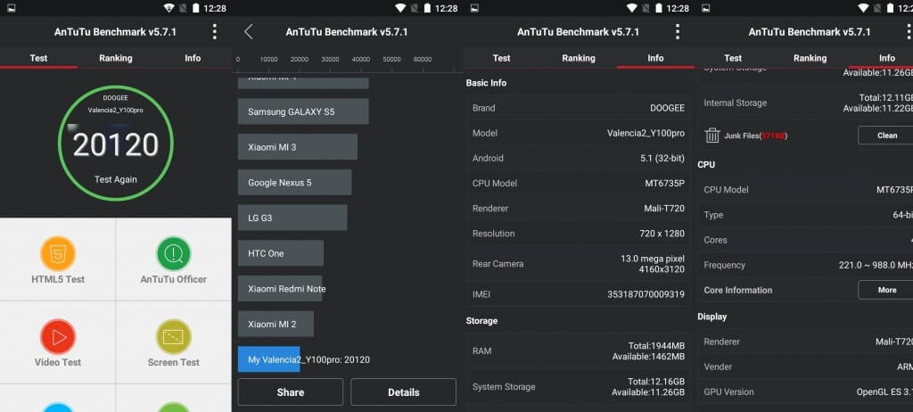
Task: Tap Wi-Fi icon in ranking screen status bar
Action: click(x=400, y=7)
